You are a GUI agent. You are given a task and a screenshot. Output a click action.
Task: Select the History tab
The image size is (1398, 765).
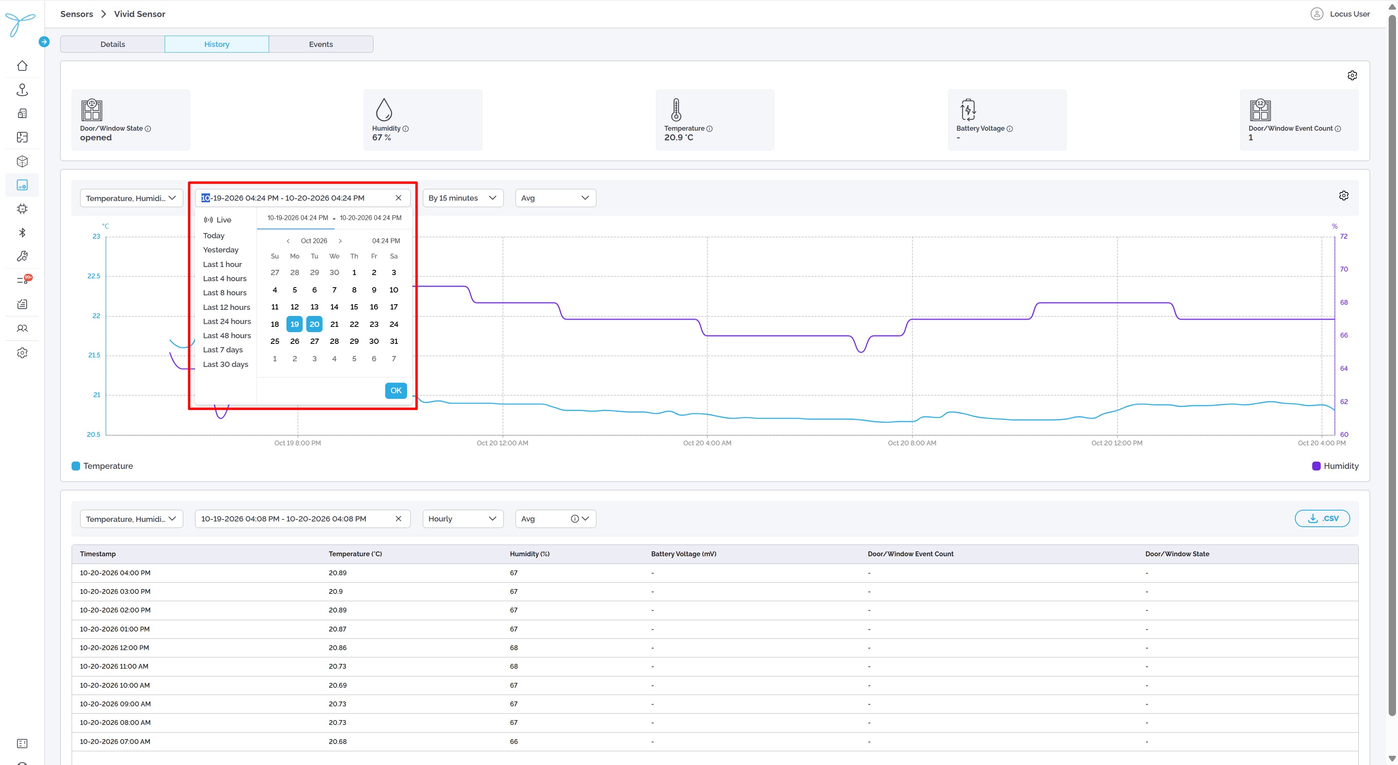(x=216, y=45)
